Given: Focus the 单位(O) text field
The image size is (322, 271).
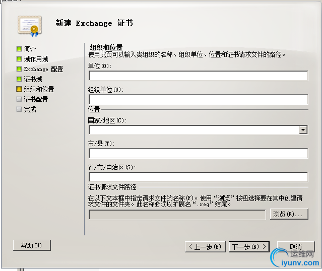Looking at the screenshot, I should pos(199,76).
